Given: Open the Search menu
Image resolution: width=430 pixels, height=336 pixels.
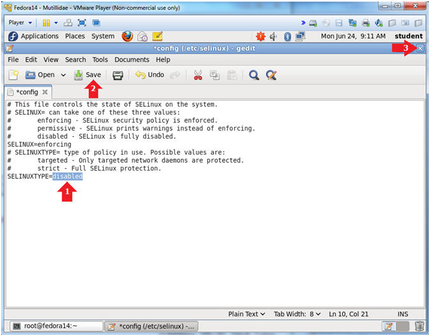Looking at the screenshot, I should click(76, 60).
